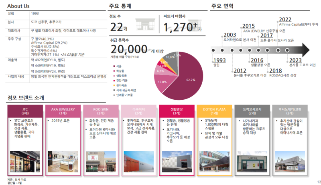Screen dimensions: 321x185
Task: Open the KOO SKIN brand header
Action: (100, 110)
